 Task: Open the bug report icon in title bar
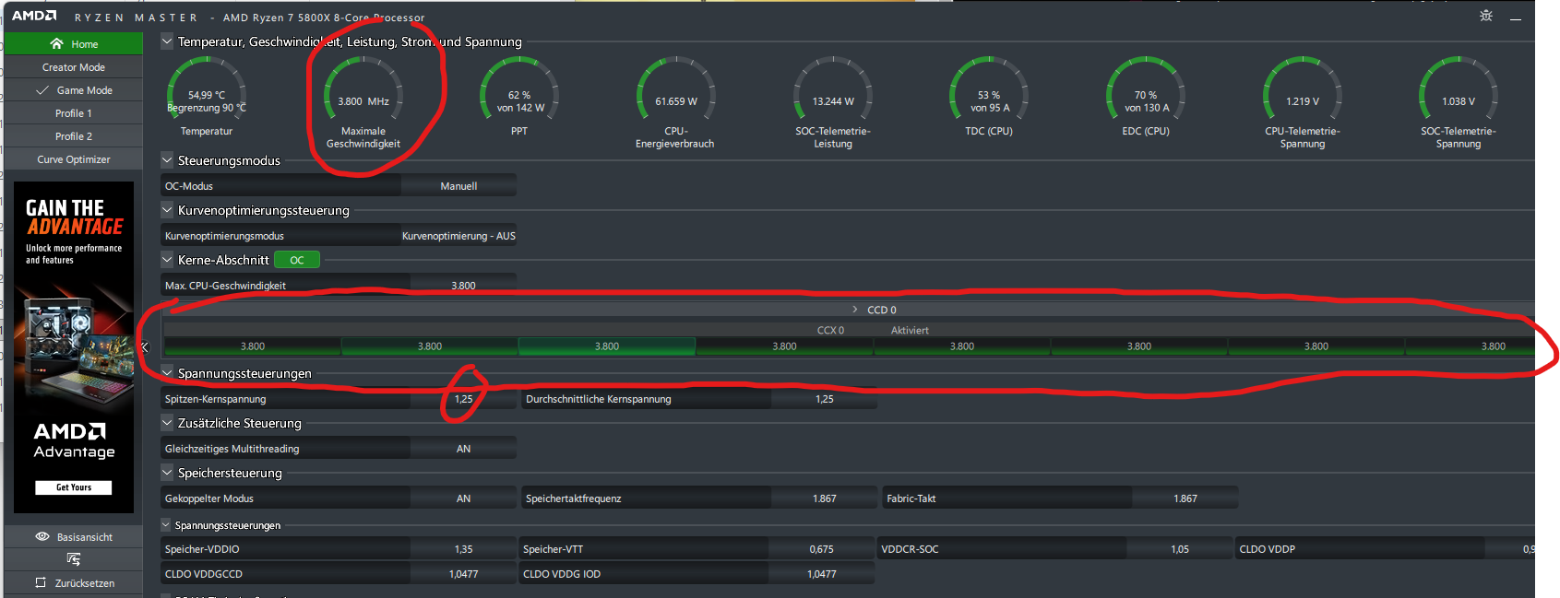click(x=1486, y=17)
